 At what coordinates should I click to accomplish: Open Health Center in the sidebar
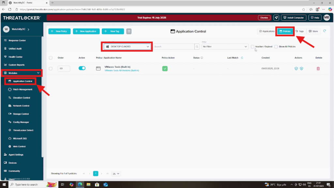click(x=15, y=57)
